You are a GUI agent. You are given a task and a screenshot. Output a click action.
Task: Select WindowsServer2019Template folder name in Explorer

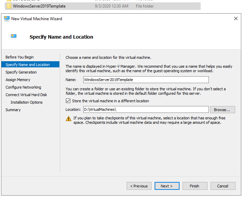pyautogui.click(x=39, y=6)
